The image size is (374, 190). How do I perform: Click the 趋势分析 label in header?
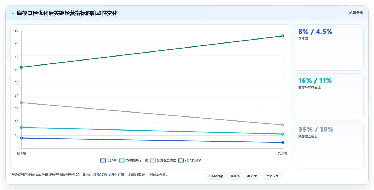click(356, 13)
